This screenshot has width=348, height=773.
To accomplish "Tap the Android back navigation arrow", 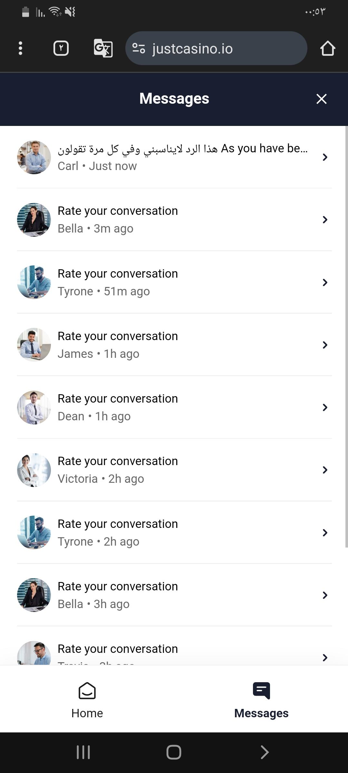I will pos(265,752).
